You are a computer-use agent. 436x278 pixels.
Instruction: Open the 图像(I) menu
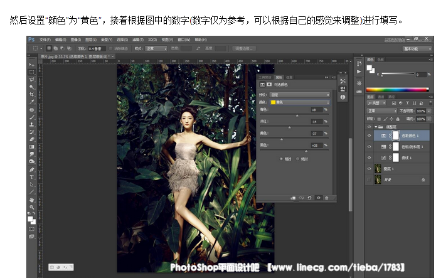[x=76, y=40]
